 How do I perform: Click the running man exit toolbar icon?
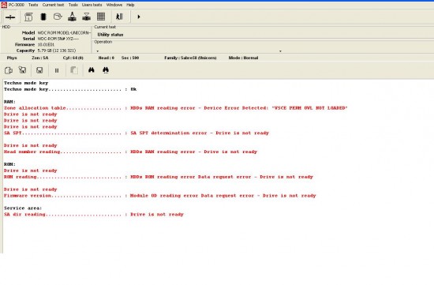(119, 17)
